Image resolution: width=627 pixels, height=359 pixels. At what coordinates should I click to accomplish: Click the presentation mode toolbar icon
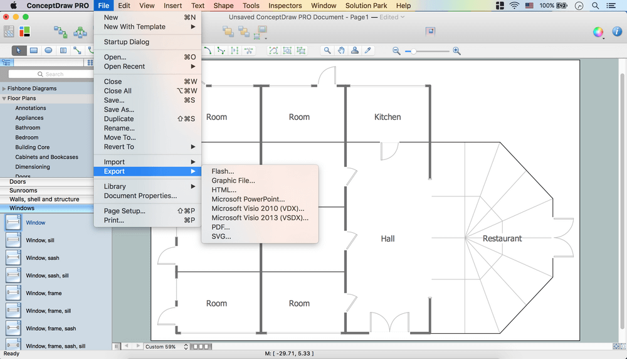[x=430, y=31]
